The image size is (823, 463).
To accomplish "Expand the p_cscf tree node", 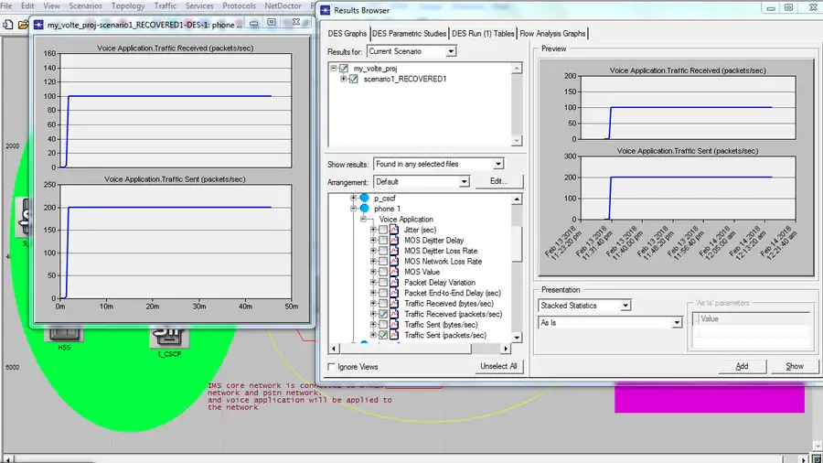I will (353, 198).
